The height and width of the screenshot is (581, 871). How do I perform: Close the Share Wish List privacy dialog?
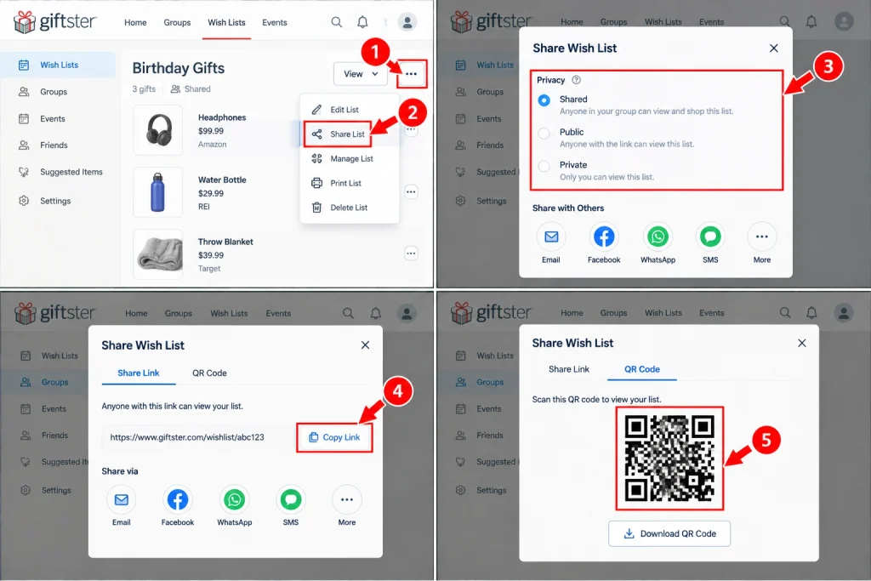coord(774,48)
